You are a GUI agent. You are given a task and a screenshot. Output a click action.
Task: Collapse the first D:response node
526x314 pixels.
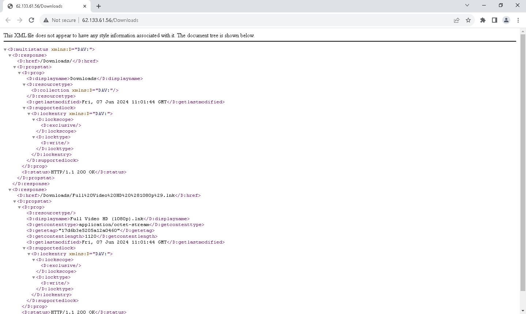point(10,55)
